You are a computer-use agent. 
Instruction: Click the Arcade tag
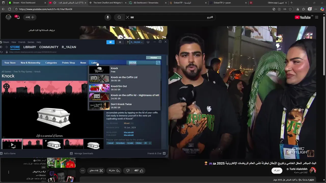[130, 143]
